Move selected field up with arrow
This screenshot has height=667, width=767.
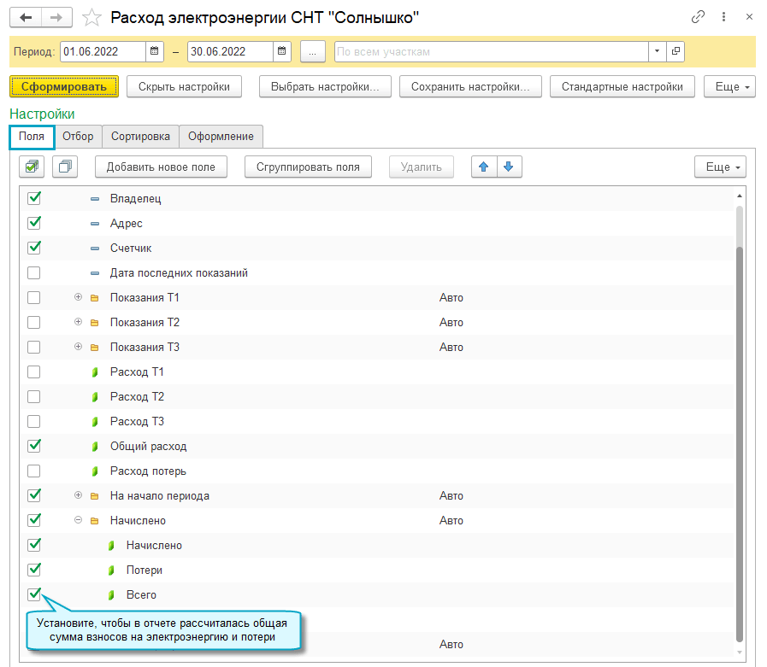(x=484, y=167)
